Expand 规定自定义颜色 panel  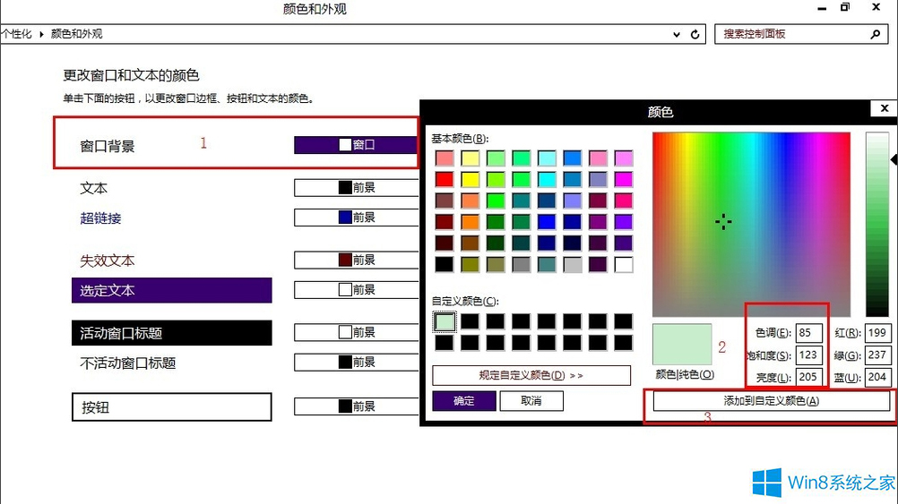[x=531, y=375]
